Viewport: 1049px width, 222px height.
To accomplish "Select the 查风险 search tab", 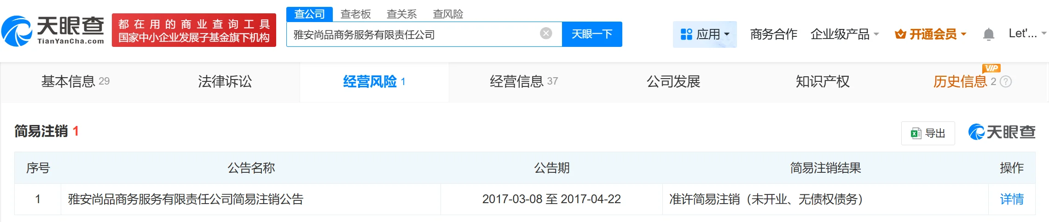I will [x=447, y=14].
